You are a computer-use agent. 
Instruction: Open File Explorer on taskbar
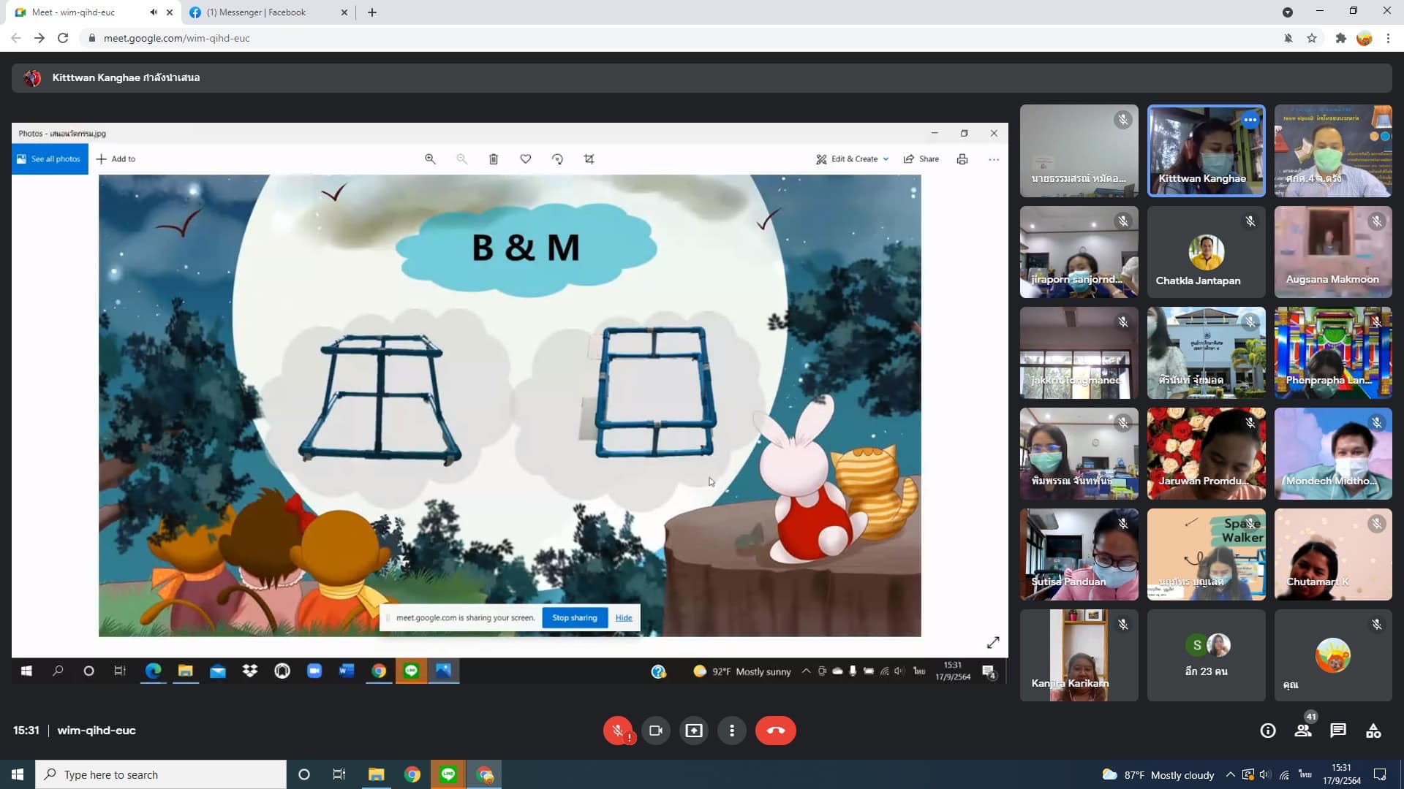pyautogui.click(x=376, y=774)
